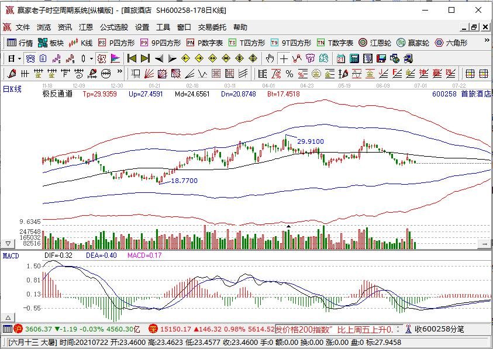Click the green 线 icon
This screenshot has width=493, height=349.
coord(323,58)
